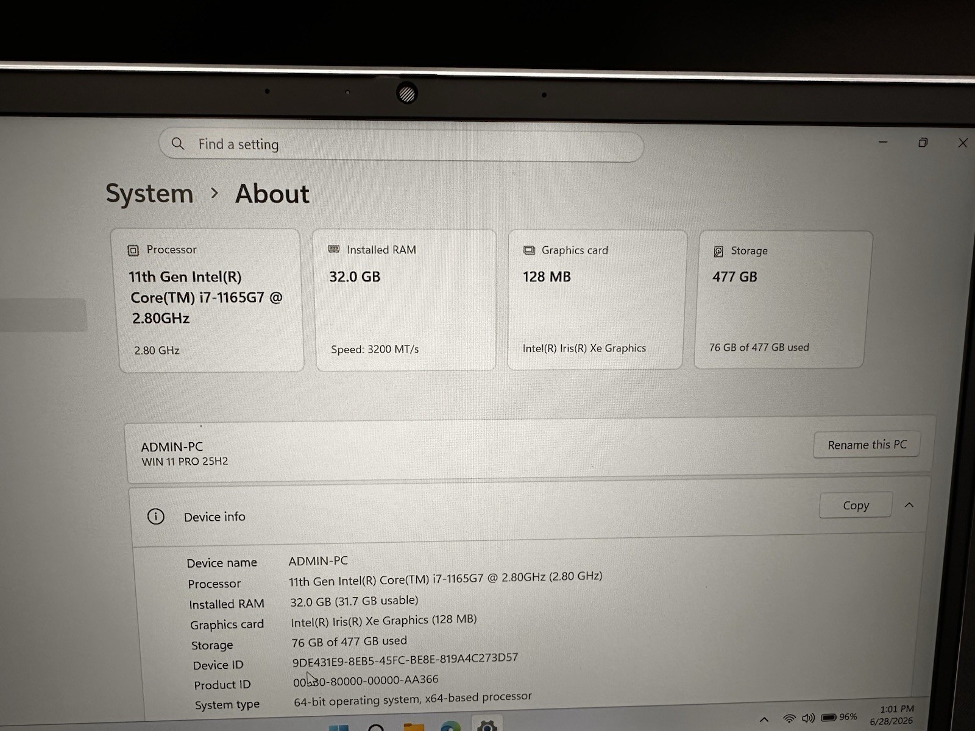Click the search magnifier icon

pos(178,144)
